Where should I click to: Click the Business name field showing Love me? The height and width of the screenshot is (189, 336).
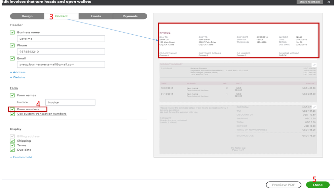[x=61, y=39]
